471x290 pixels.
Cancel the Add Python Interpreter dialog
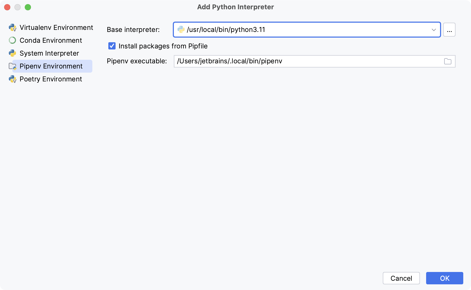click(401, 278)
